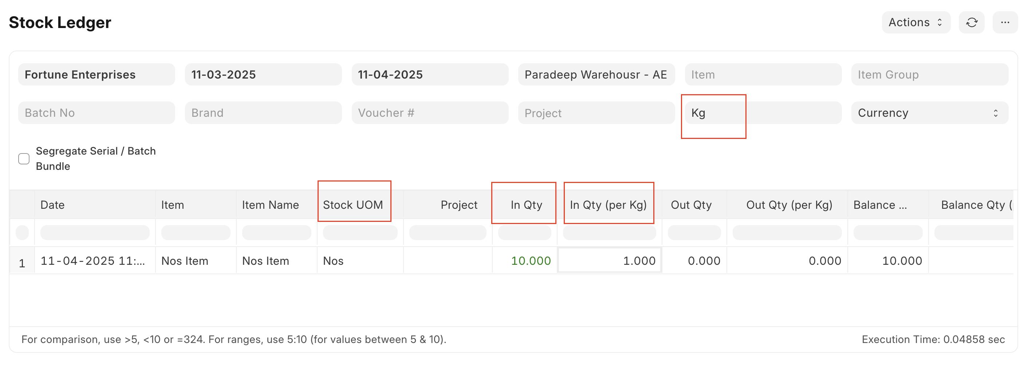
Task: Focus the Batch No filter field
Action: point(96,113)
